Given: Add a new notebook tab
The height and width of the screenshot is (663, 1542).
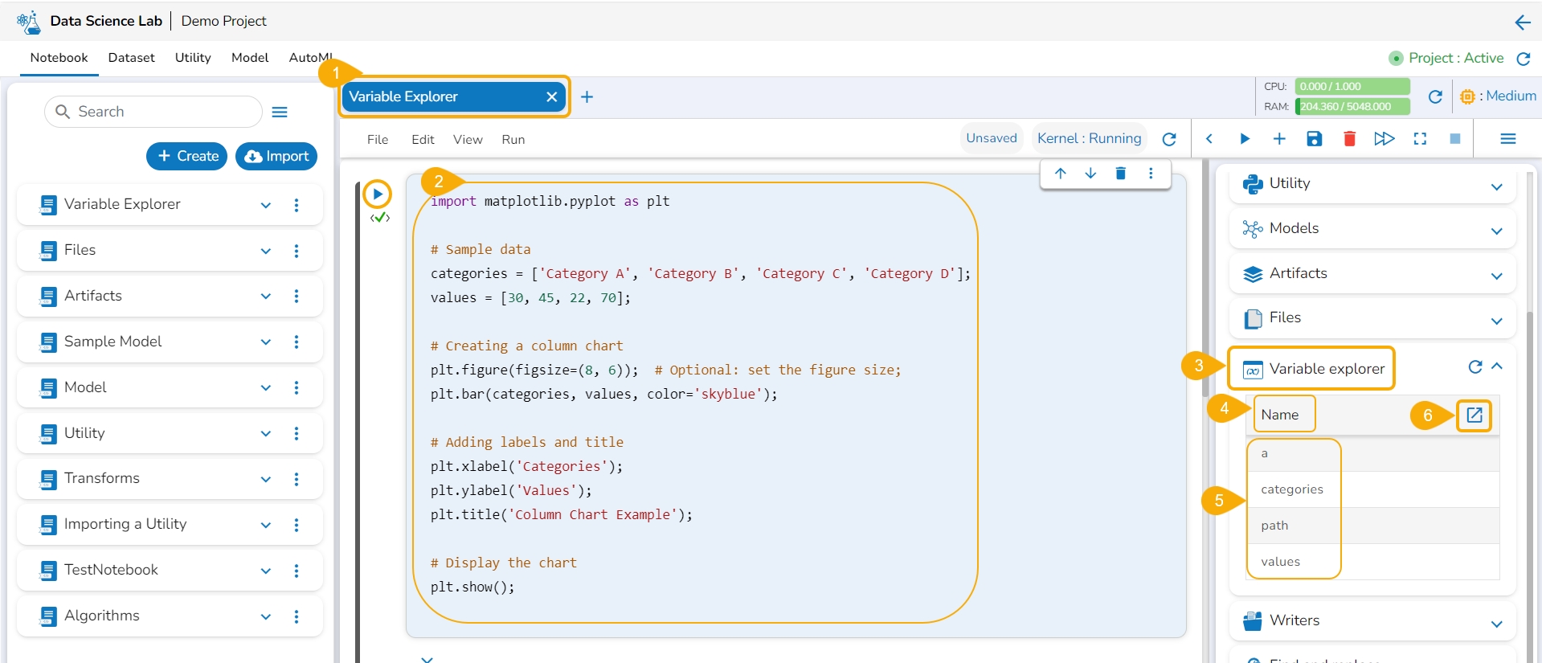Looking at the screenshot, I should pos(587,97).
